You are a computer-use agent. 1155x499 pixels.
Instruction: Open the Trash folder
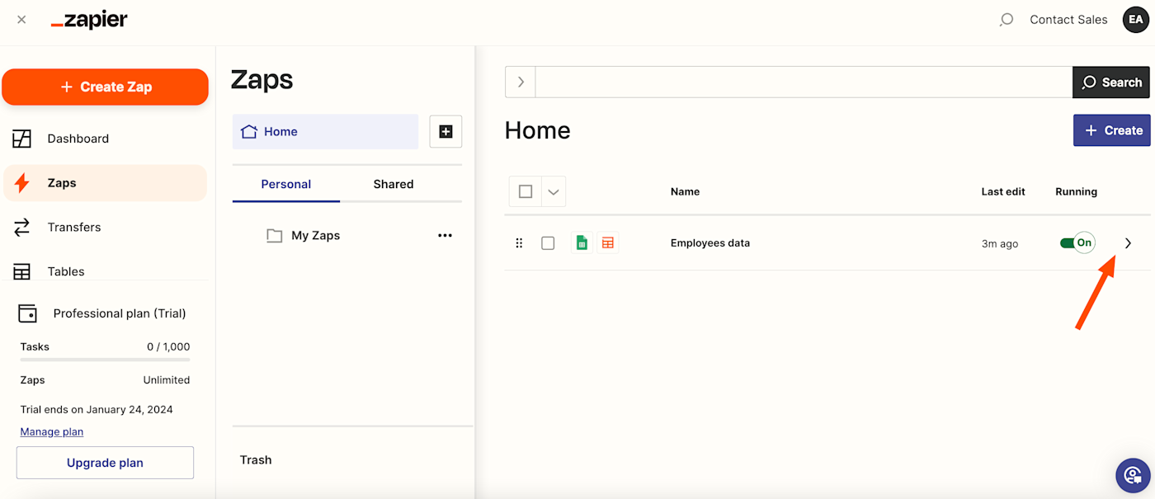(256, 459)
